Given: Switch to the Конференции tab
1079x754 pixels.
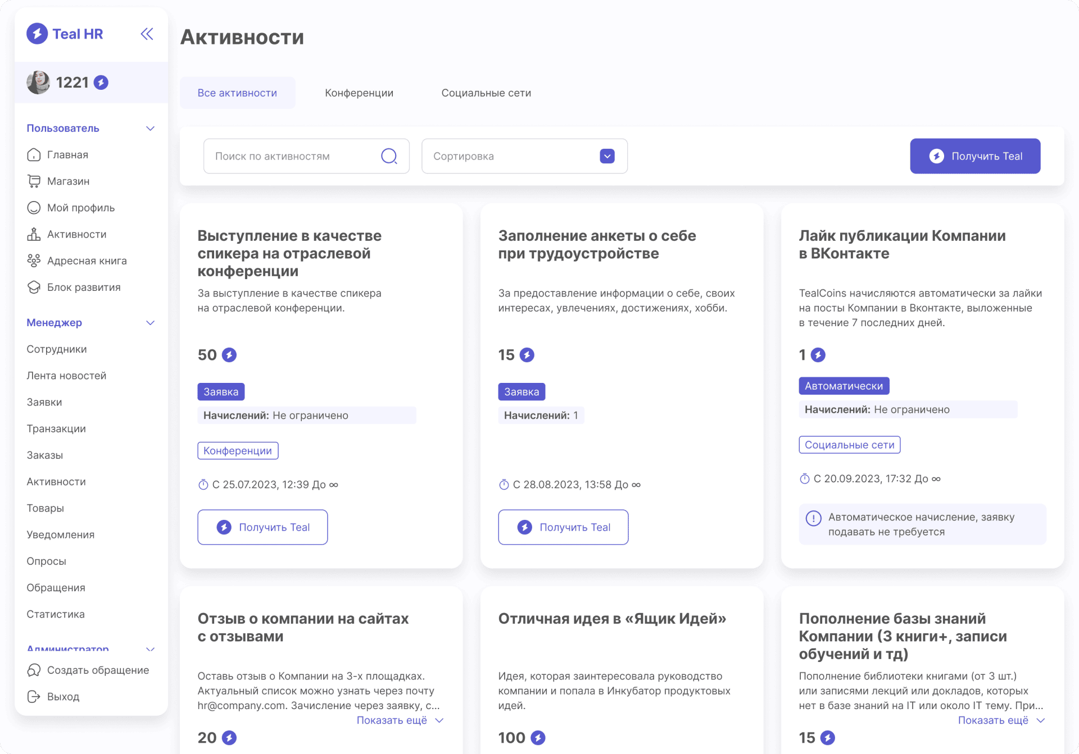Looking at the screenshot, I should click(x=359, y=93).
